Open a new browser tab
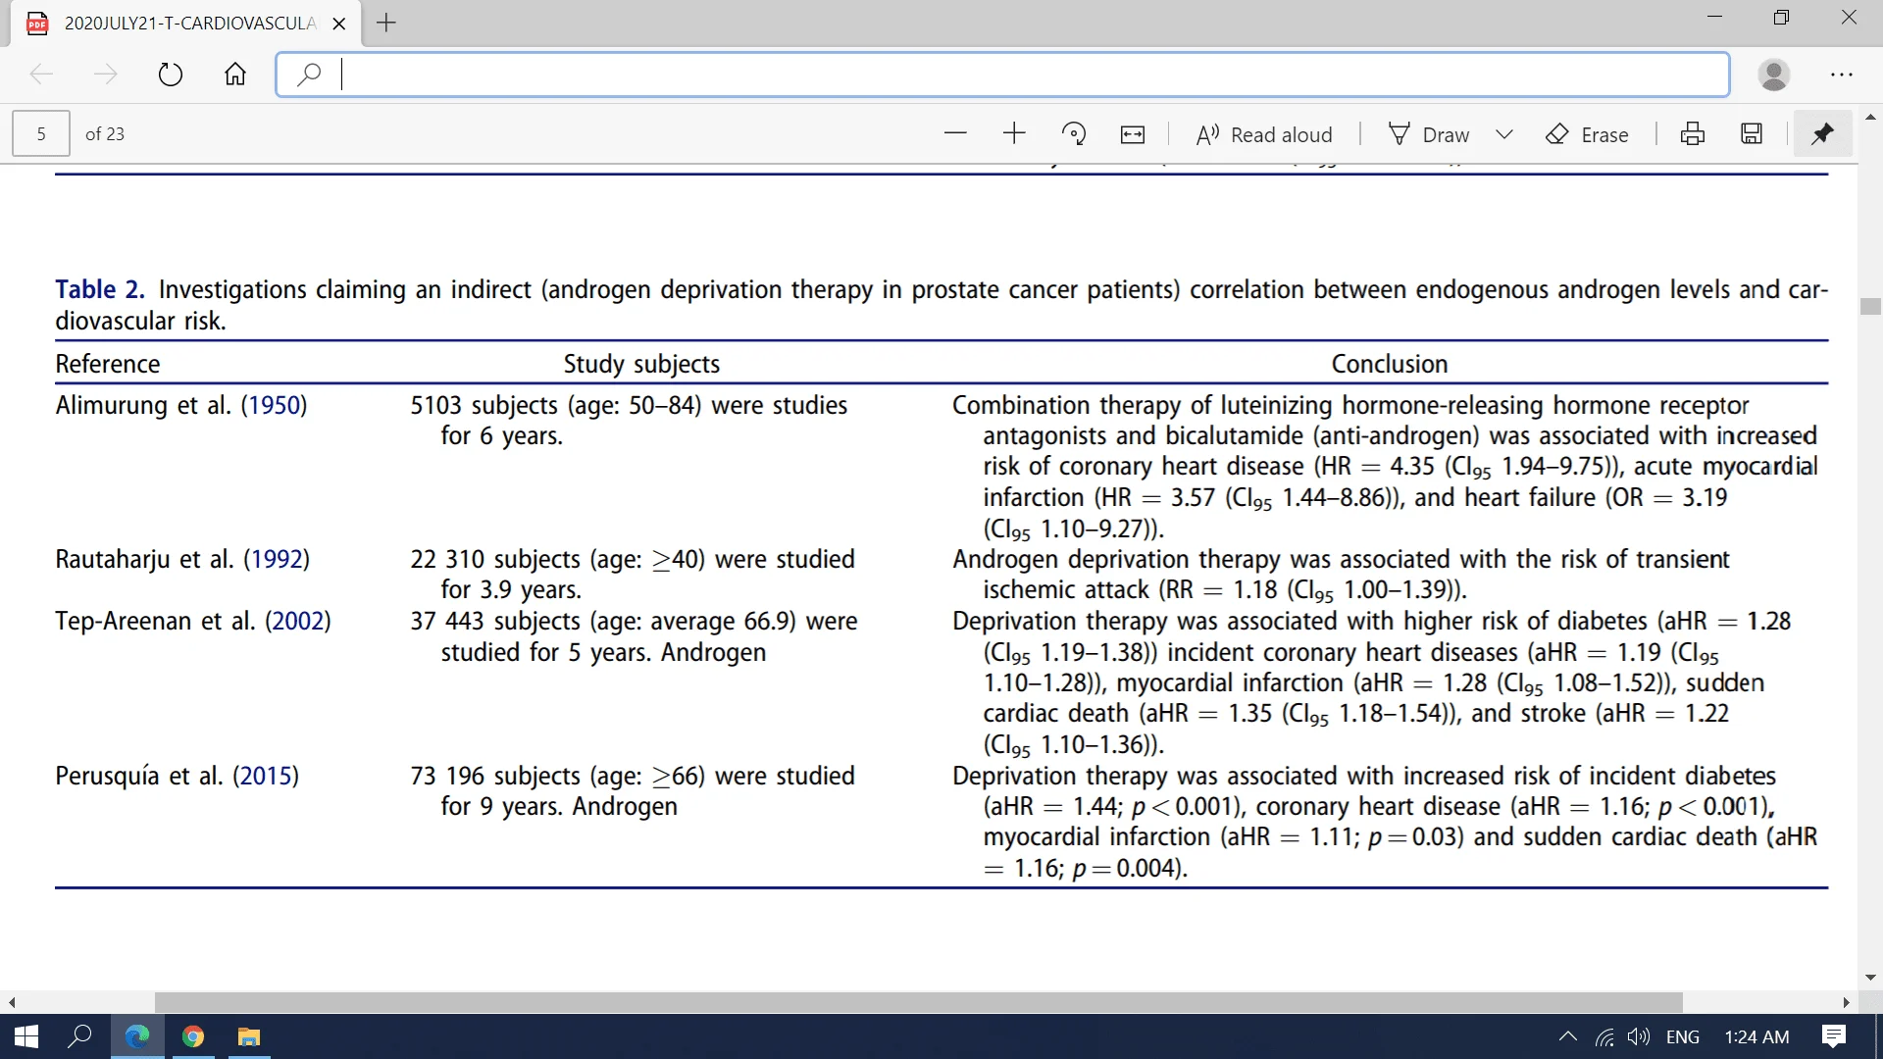Viewport: 1883px width, 1059px height. click(386, 23)
